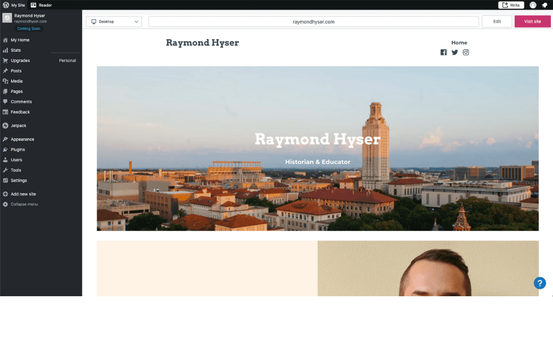Screen dimensions: 553x346
Task: Open the Reader icon in top bar
Action: [x=33, y=5]
